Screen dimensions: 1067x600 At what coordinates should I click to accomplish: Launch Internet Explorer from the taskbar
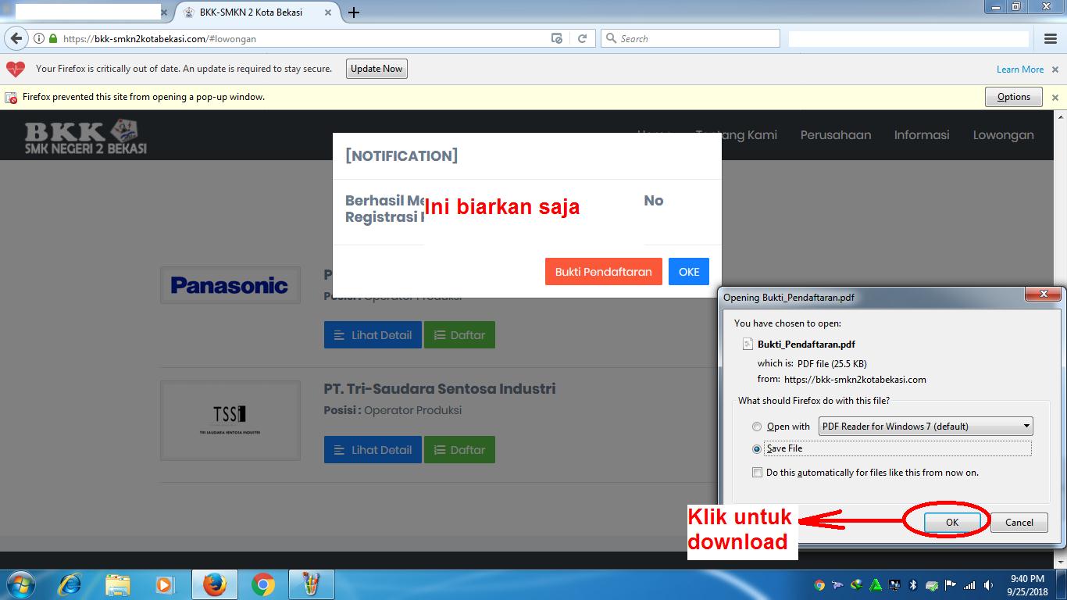click(70, 584)
